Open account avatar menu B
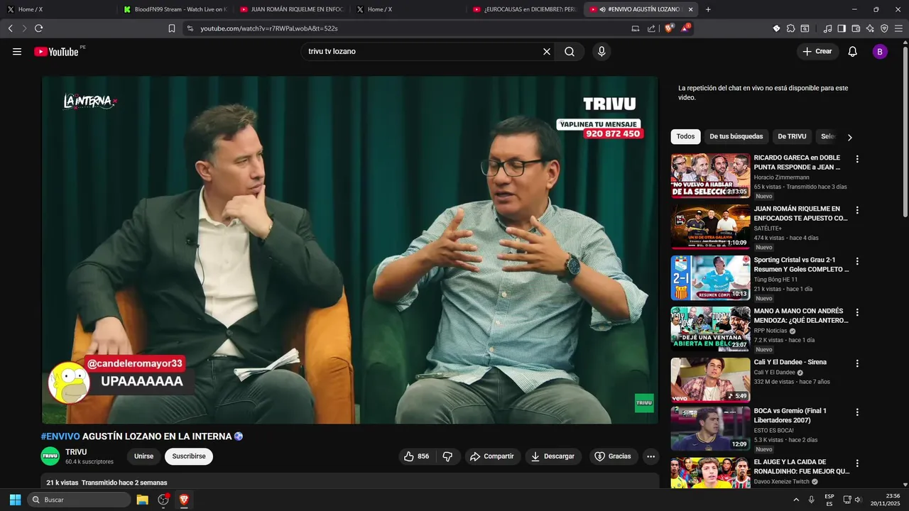The image size is (909, 511). coord(880,52)
